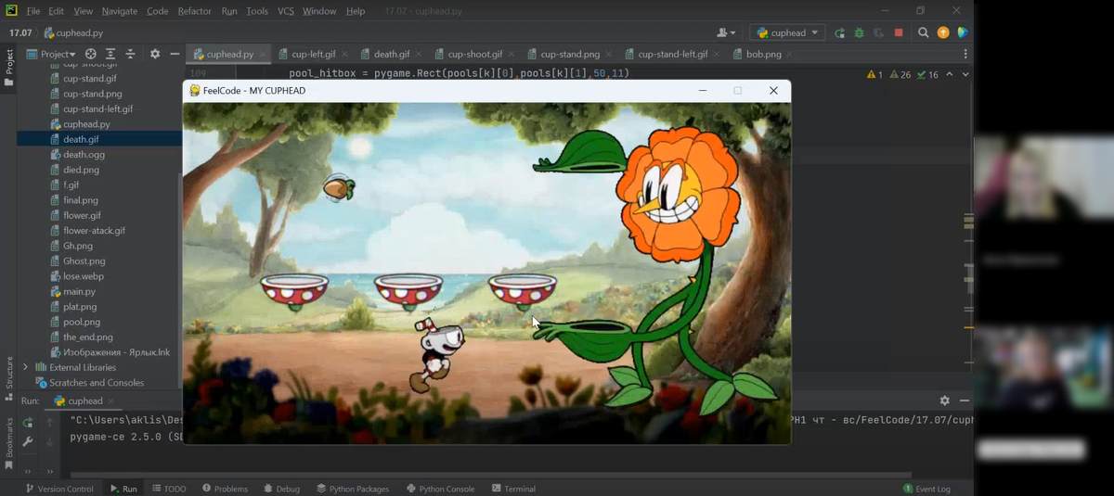Open the cuphead run configuration dropdown

(787, 32)
